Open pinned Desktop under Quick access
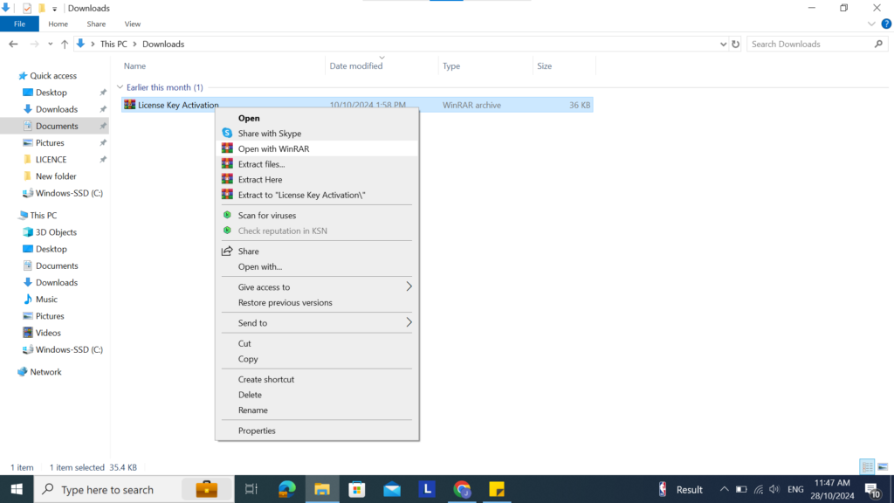The image size is (894, 503). click(x=52, y=93)
